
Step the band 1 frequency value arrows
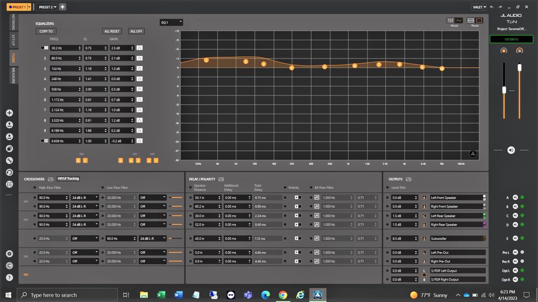80,48
